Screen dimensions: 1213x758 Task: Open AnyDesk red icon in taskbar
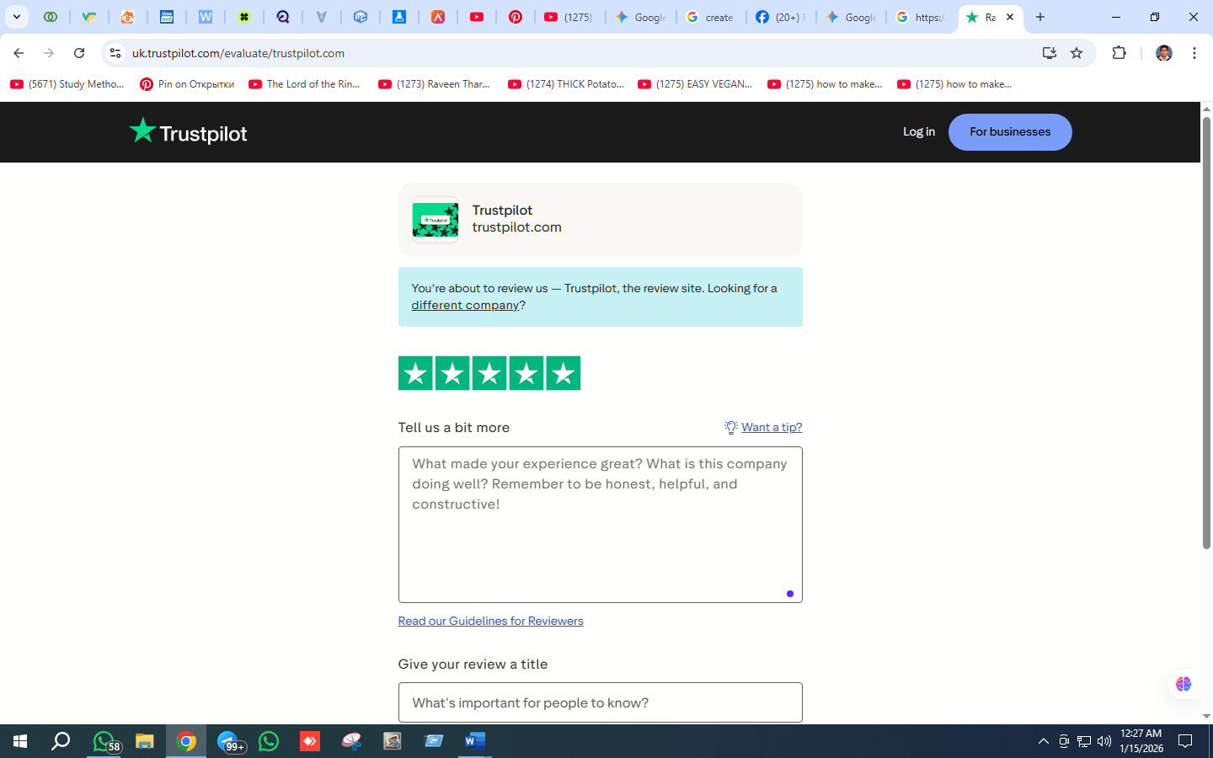(310, 741)
